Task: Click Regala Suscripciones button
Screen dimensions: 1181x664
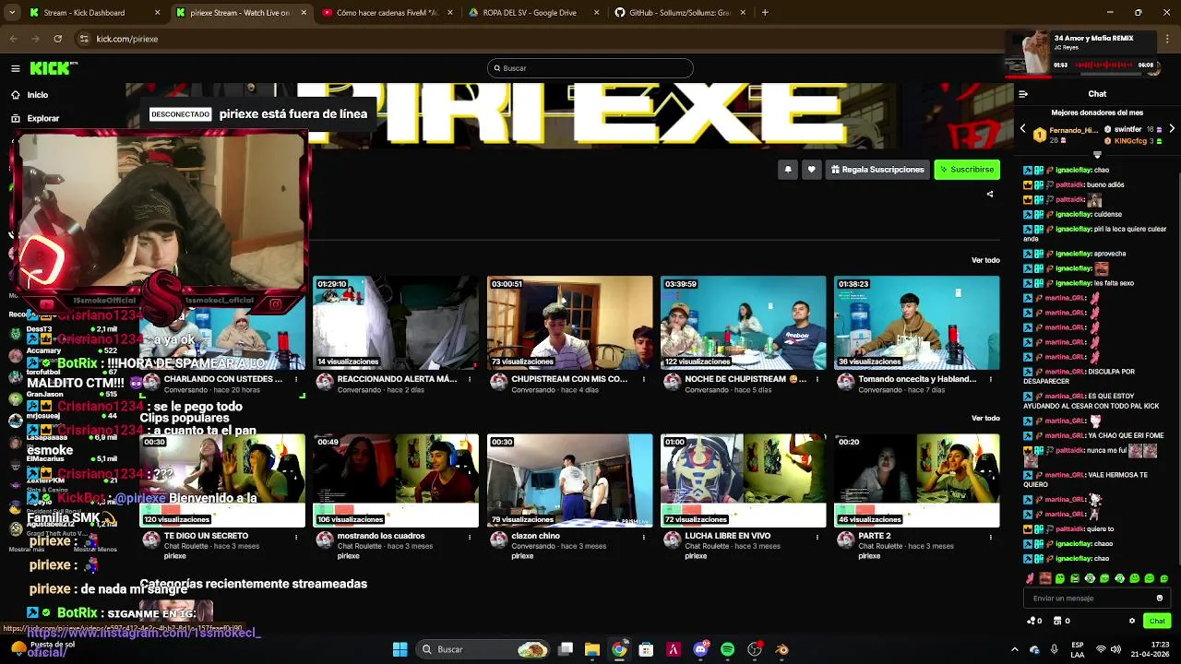Action: 877,170
